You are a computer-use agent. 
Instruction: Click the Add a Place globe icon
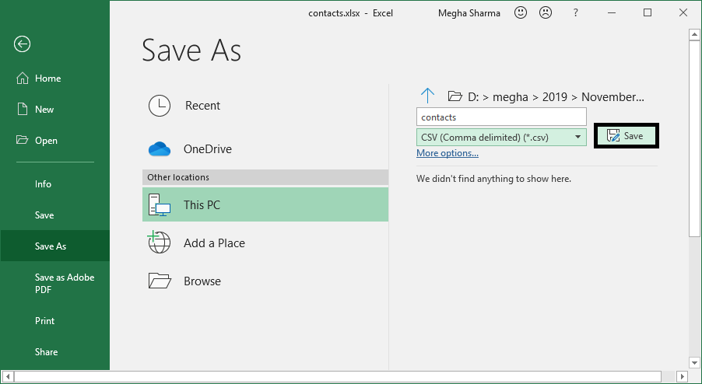160,242
